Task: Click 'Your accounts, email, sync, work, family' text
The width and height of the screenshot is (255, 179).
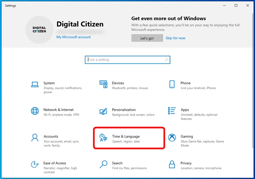Action: (x=61, y=144)
